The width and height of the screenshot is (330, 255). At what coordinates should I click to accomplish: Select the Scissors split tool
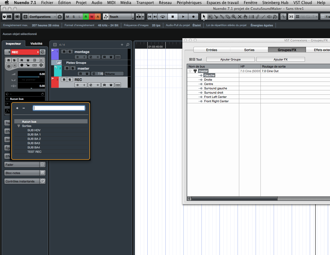click(x=216, y=17)
